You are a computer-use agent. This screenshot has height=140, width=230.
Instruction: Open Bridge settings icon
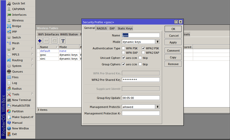[x=9, y=26]
